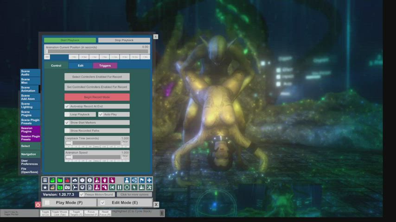The width and height of the screenshot is (396, 222).
Task: Open the Select side tab
Action: point(30,146)
